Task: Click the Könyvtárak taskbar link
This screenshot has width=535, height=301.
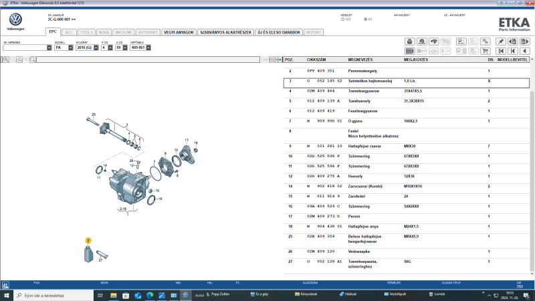Action: tap(306, 294)
